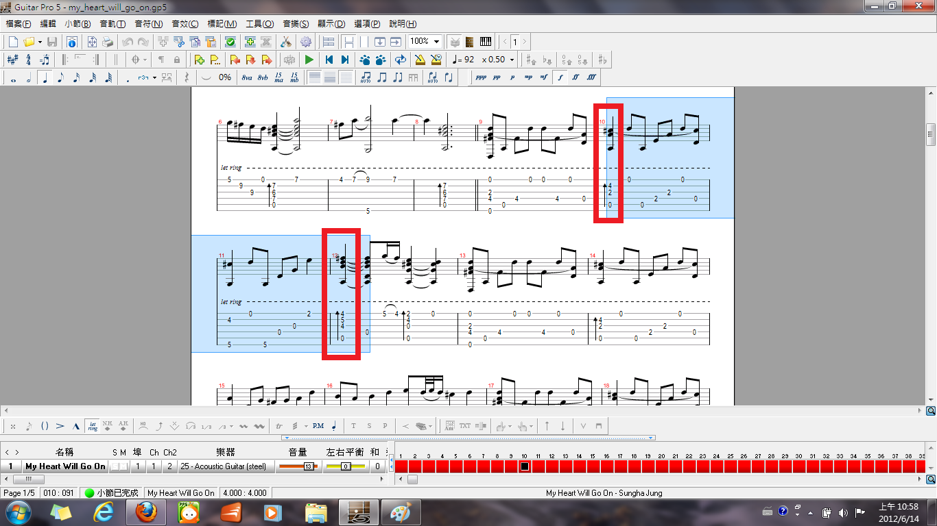The width and height of the screenshot is (937, 526).
Task: Select My Heart Will Go On track
Action: pyautogui.click(x=65, y=466)
